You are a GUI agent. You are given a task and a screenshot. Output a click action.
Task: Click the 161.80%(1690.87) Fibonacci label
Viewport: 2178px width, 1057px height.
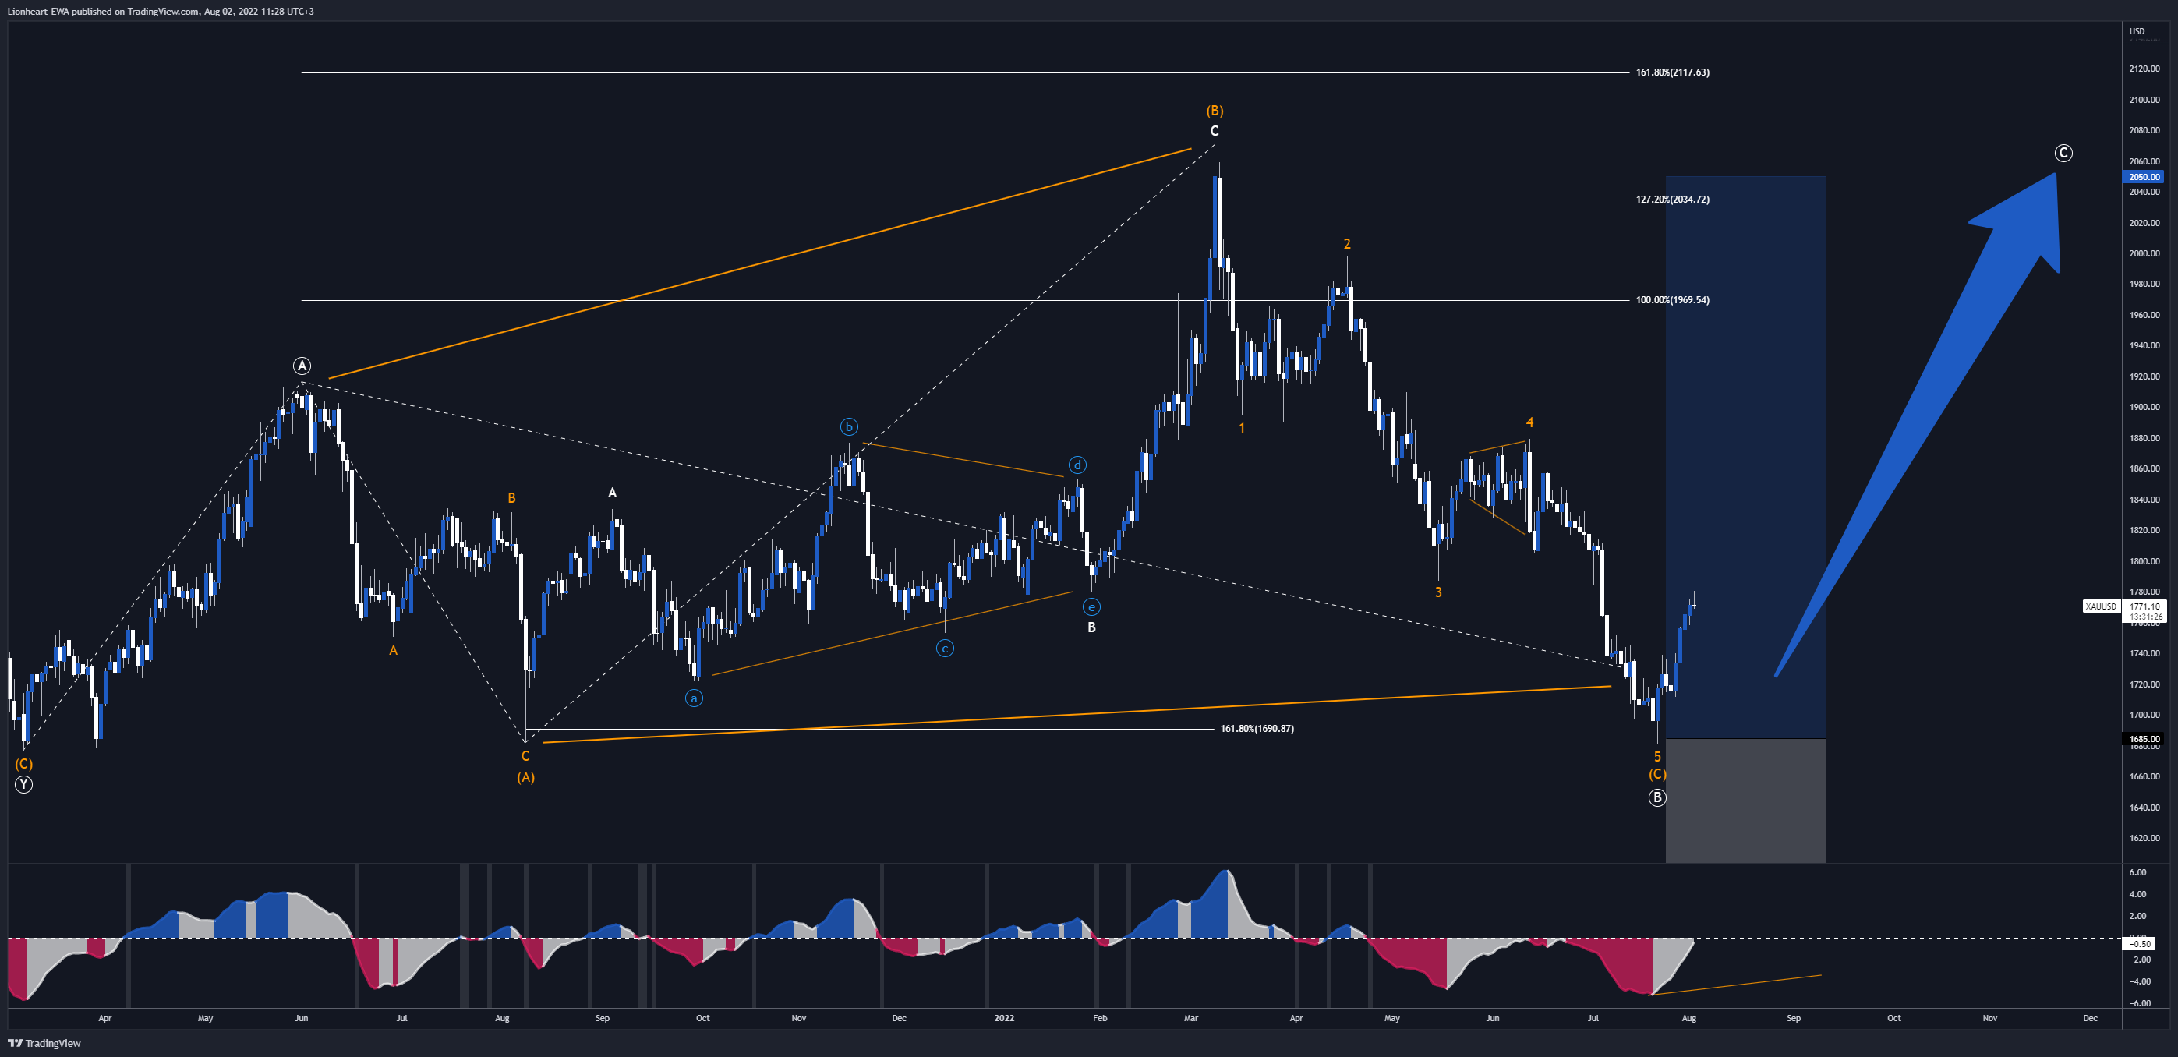click(1257, 729)
